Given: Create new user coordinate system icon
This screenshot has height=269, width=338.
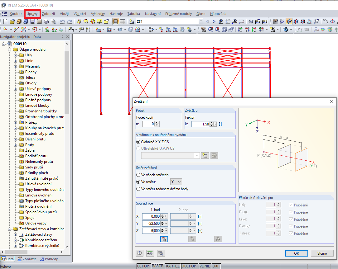Looking at the screenshot, I should (205, 155).
